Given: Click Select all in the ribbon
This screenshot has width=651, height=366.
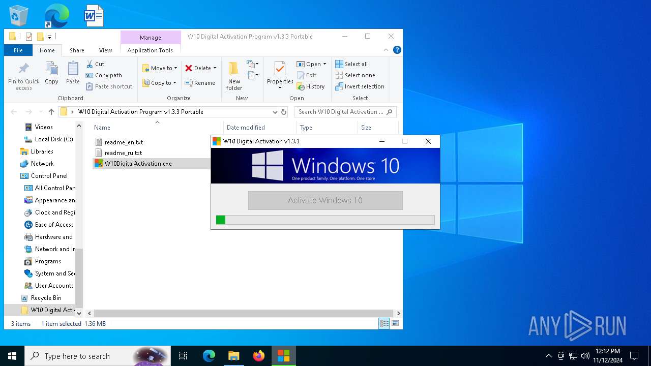Looking at the screenshot, I should pyautogui.click(x=351, y=64).
